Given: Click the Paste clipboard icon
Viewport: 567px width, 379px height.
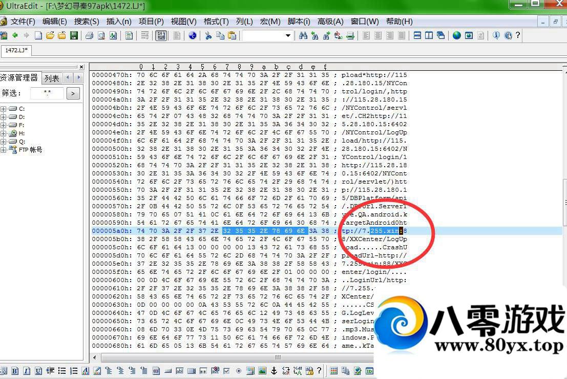Looking at the screenshot, I should 232,35.
